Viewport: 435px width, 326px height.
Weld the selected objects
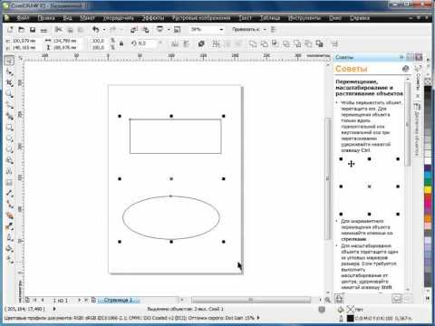(x=253, y=44)
